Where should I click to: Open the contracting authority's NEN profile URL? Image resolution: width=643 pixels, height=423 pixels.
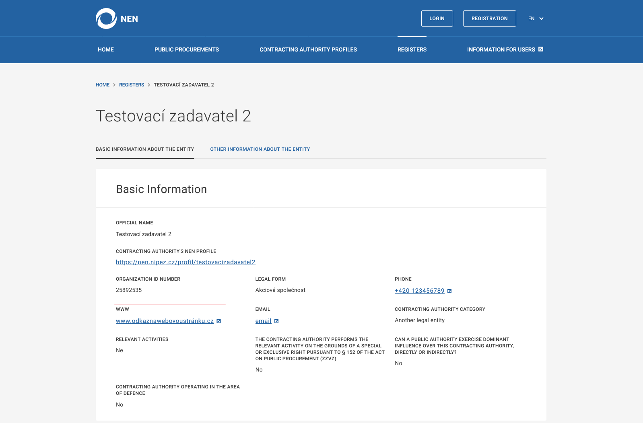pyautogui.click(x=185, y=262)
